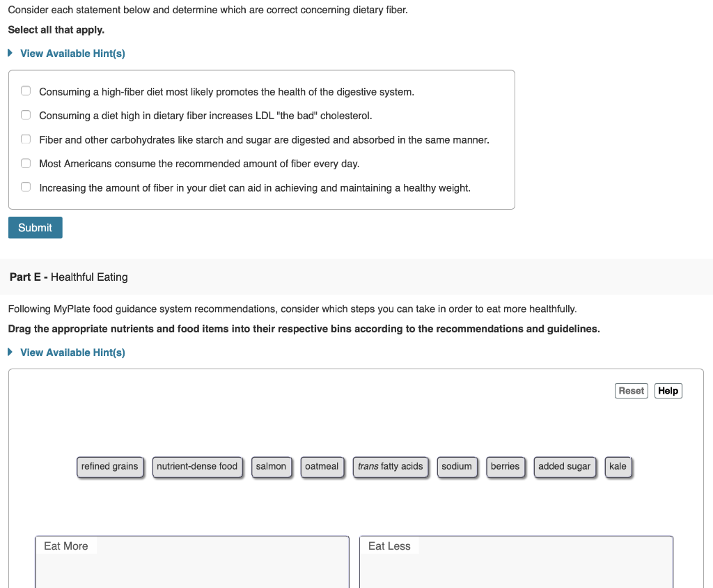Screen dimensions: 713x588
Task: Open Help for the sorting activity
Action: (668, 391)
